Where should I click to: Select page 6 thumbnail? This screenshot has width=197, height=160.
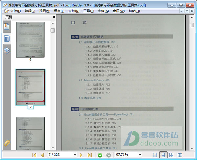tap(30, 40)
